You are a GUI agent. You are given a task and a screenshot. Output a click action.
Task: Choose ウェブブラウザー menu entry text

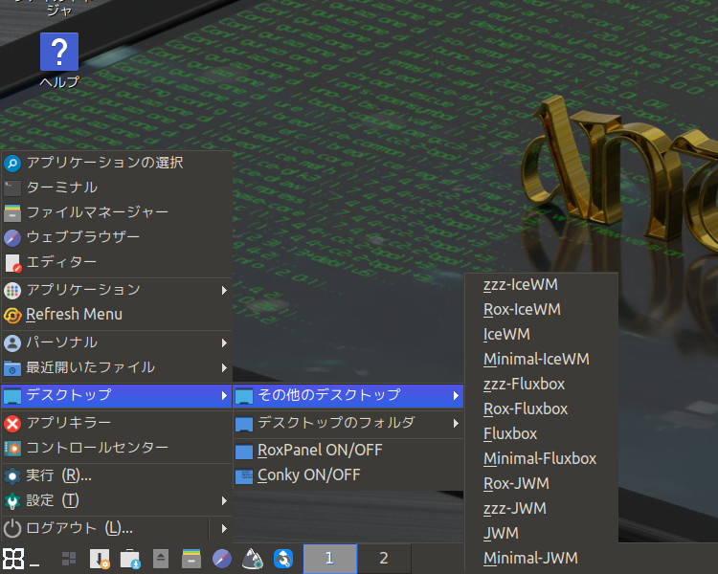point(83,237)
